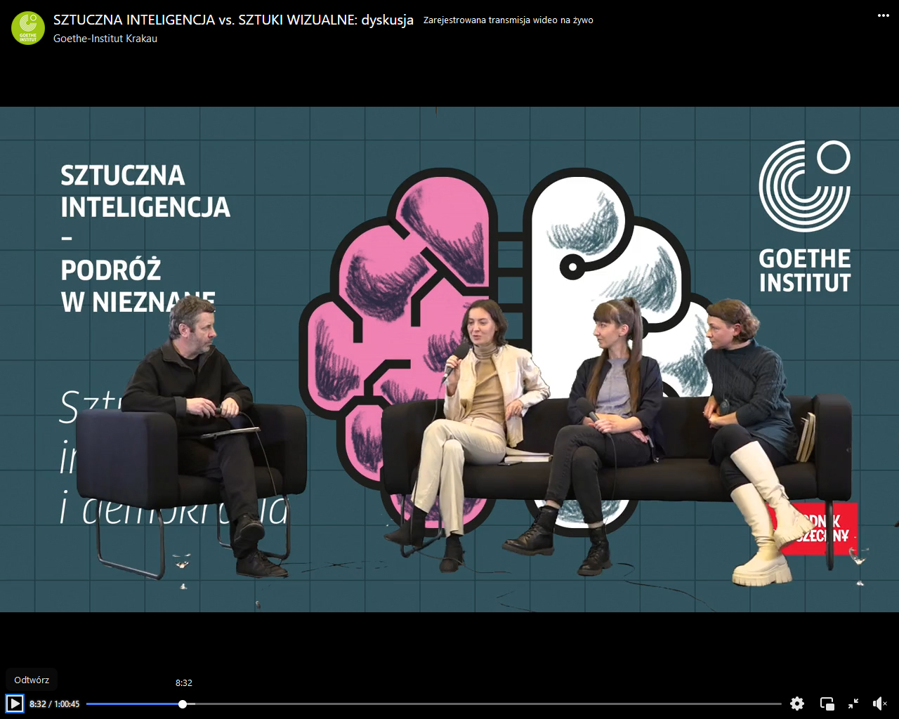This screenshot has height=719, width=899.
Task: Jump ahead by clicking the unplayed grey progress bar
Action: tap(478, 704)
